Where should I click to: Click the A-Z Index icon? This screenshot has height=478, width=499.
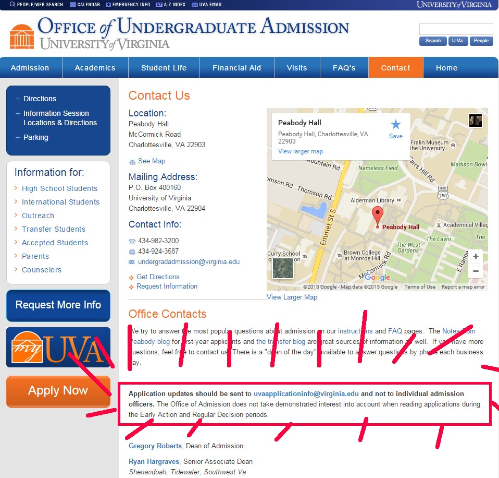(x=159, y=5)
